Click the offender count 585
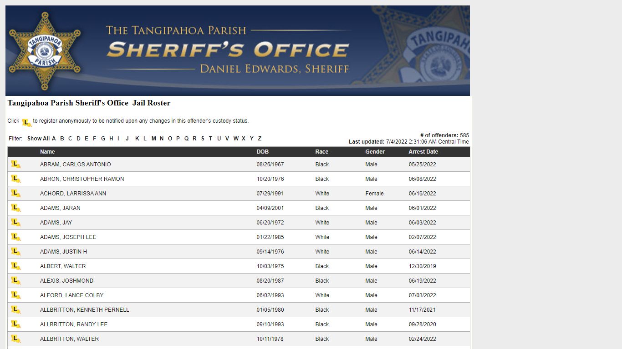The height and width of the screenshot is (349, 622). point(464,135)
